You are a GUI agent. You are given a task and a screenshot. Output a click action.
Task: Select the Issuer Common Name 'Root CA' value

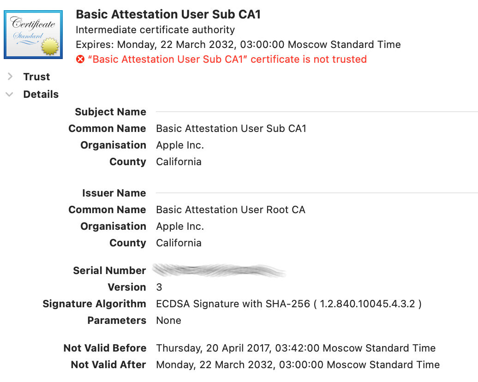point(231,210)
